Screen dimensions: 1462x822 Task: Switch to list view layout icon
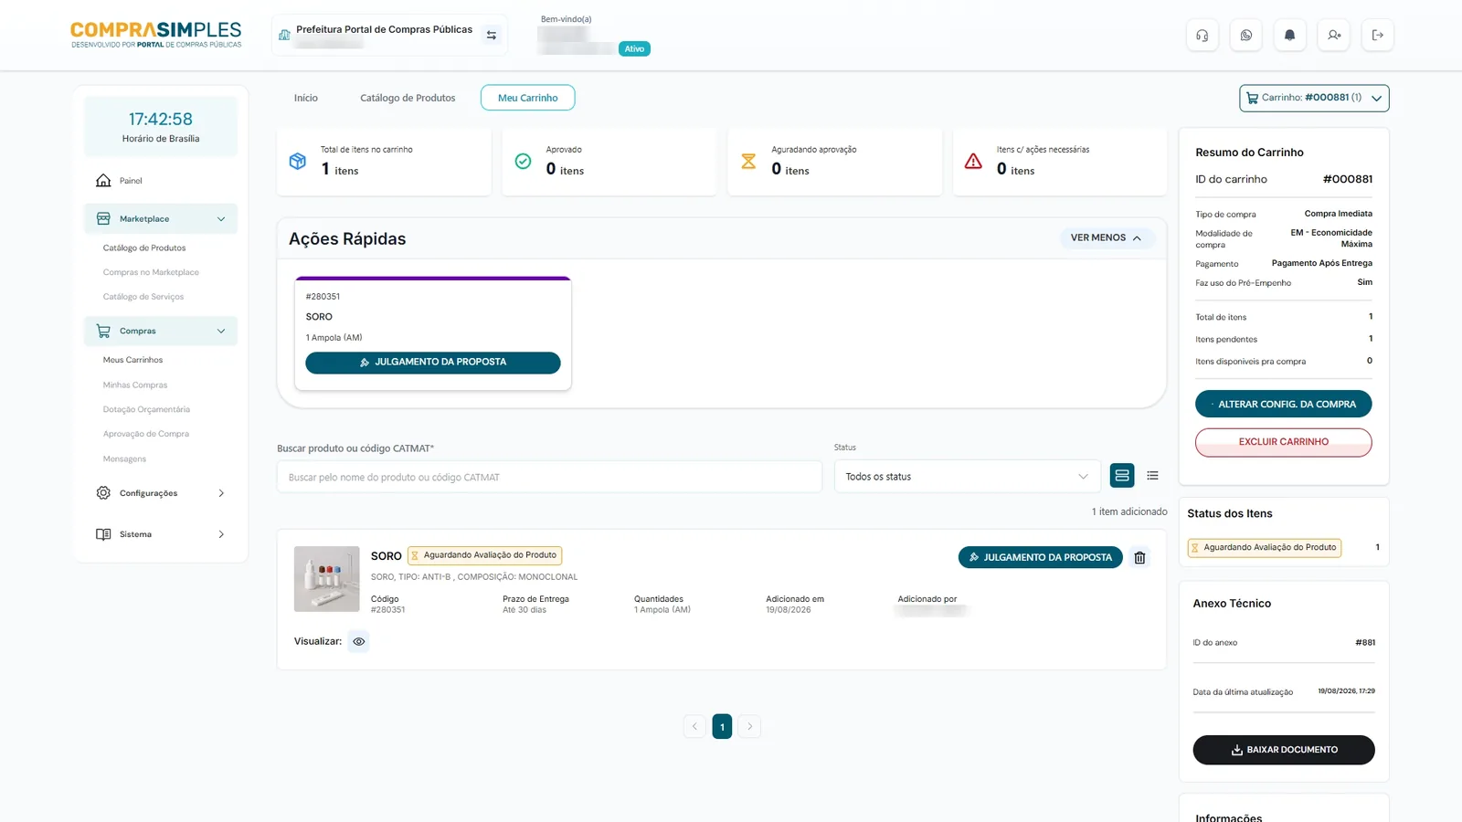1152,476
